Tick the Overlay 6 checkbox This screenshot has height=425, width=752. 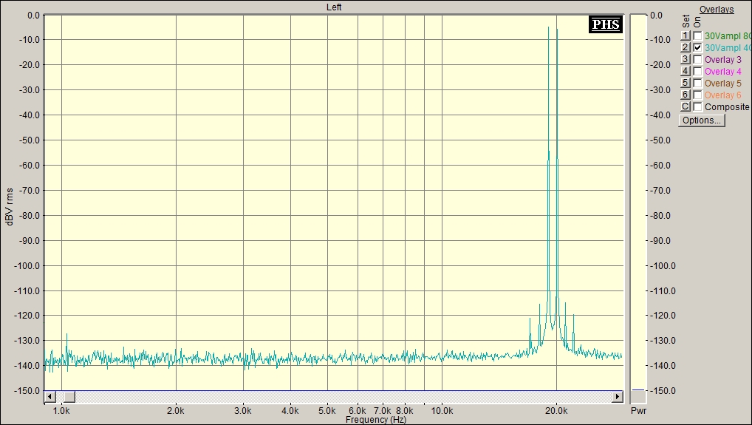click(x=698, y=95)
